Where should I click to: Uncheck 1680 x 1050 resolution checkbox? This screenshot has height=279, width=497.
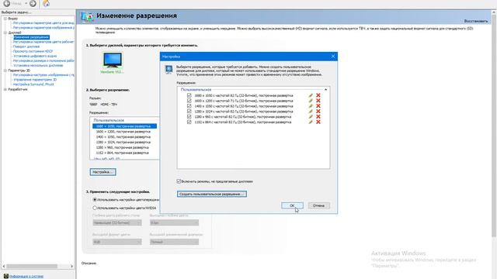point(189,95)
